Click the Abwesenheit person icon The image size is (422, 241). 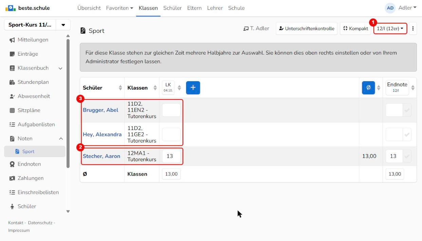tap(12, 96)
